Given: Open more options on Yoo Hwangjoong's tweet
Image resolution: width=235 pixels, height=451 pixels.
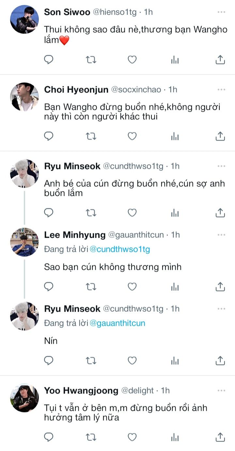Looking at the screenshot, I should (221, 390).
